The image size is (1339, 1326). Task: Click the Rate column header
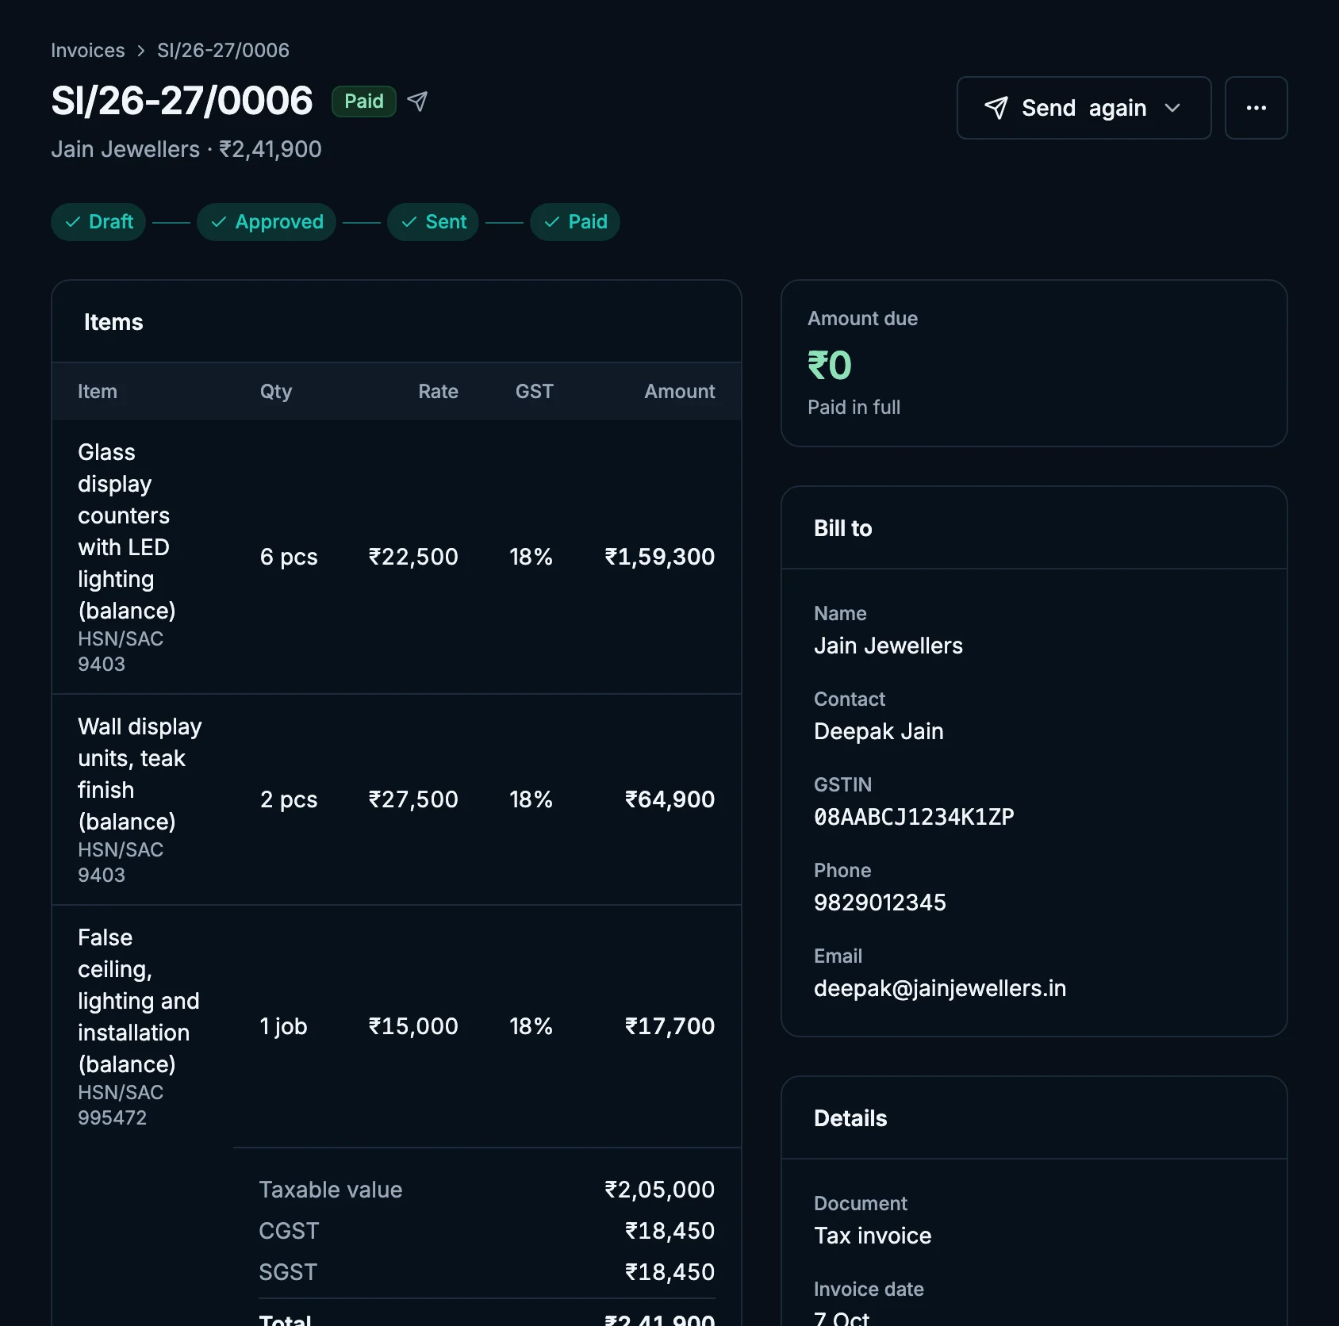438,392
